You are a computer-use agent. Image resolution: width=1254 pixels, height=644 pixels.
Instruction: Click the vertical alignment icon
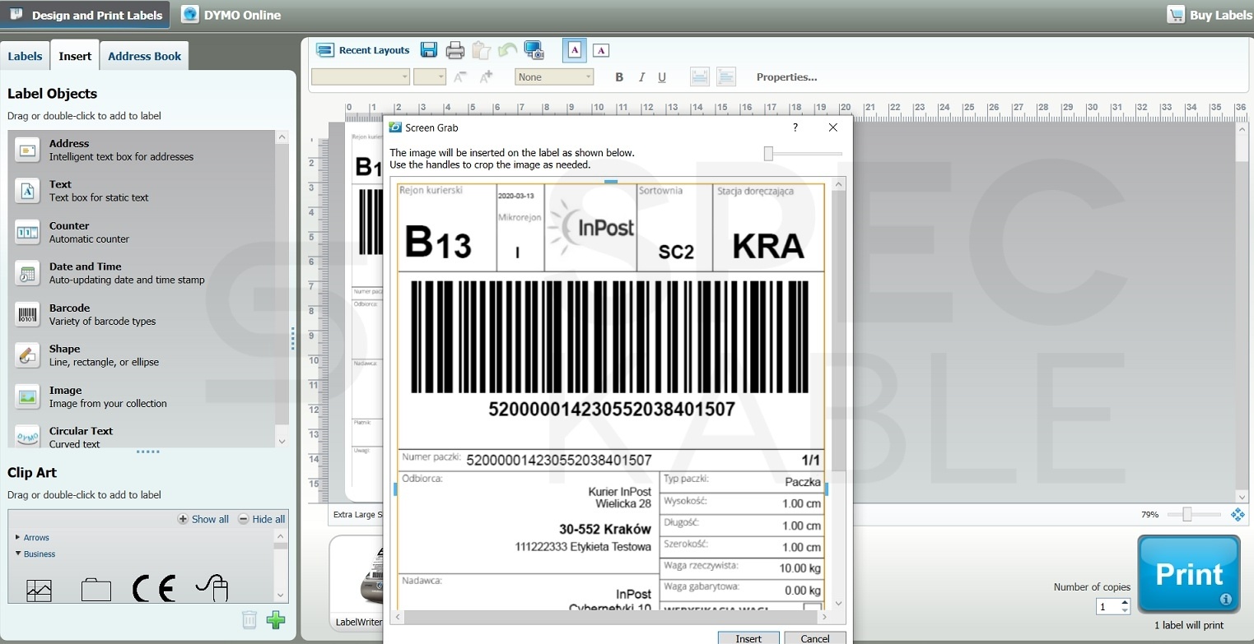click(x=700, y=77)
